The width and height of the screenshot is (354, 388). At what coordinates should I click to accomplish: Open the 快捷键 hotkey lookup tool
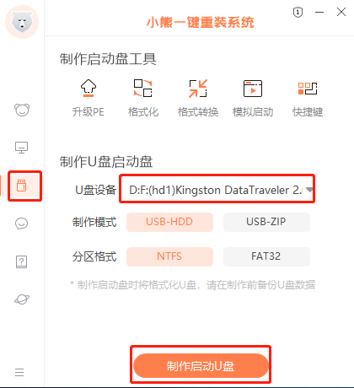point(308,98)
